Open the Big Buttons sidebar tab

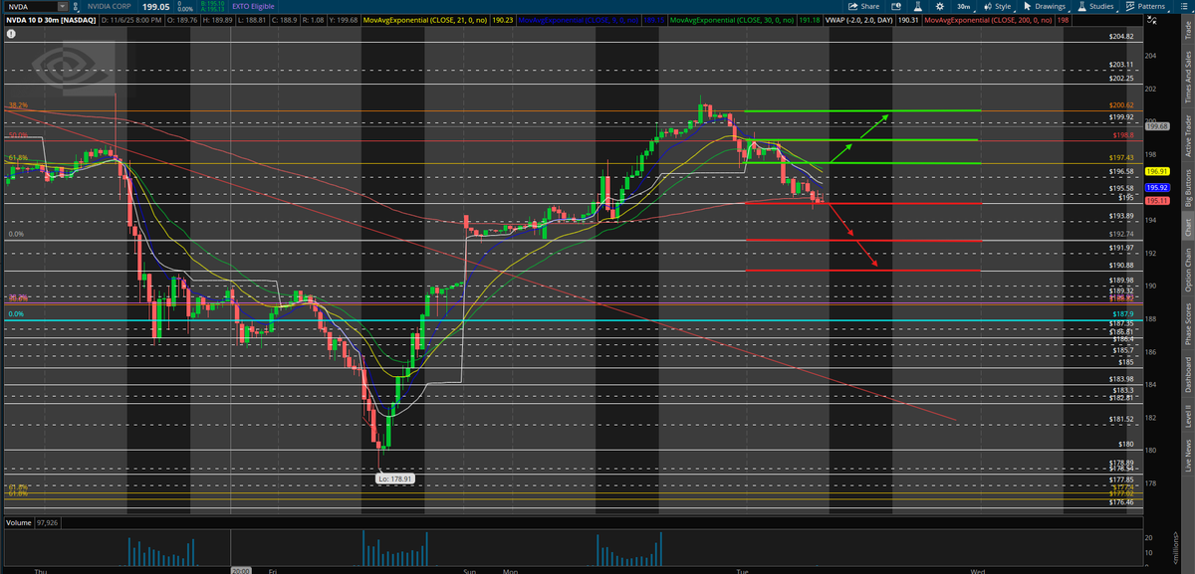click(1186, 187)
